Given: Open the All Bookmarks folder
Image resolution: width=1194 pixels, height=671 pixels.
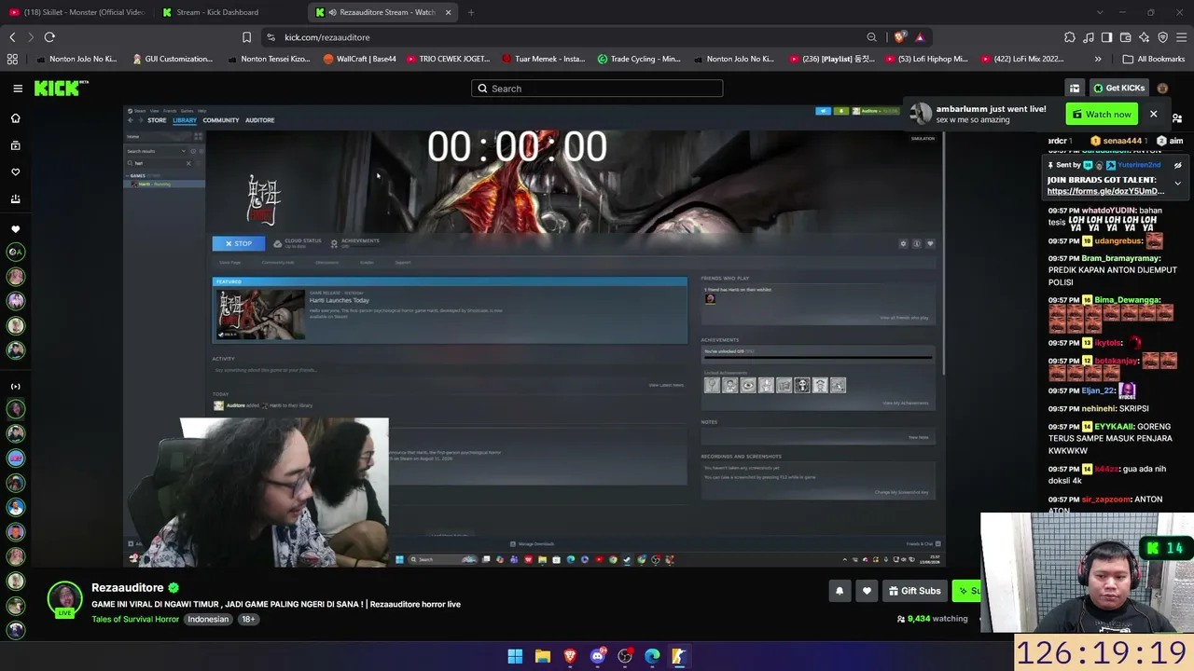Looking at the screenshot, I should tap(1154, 59).
